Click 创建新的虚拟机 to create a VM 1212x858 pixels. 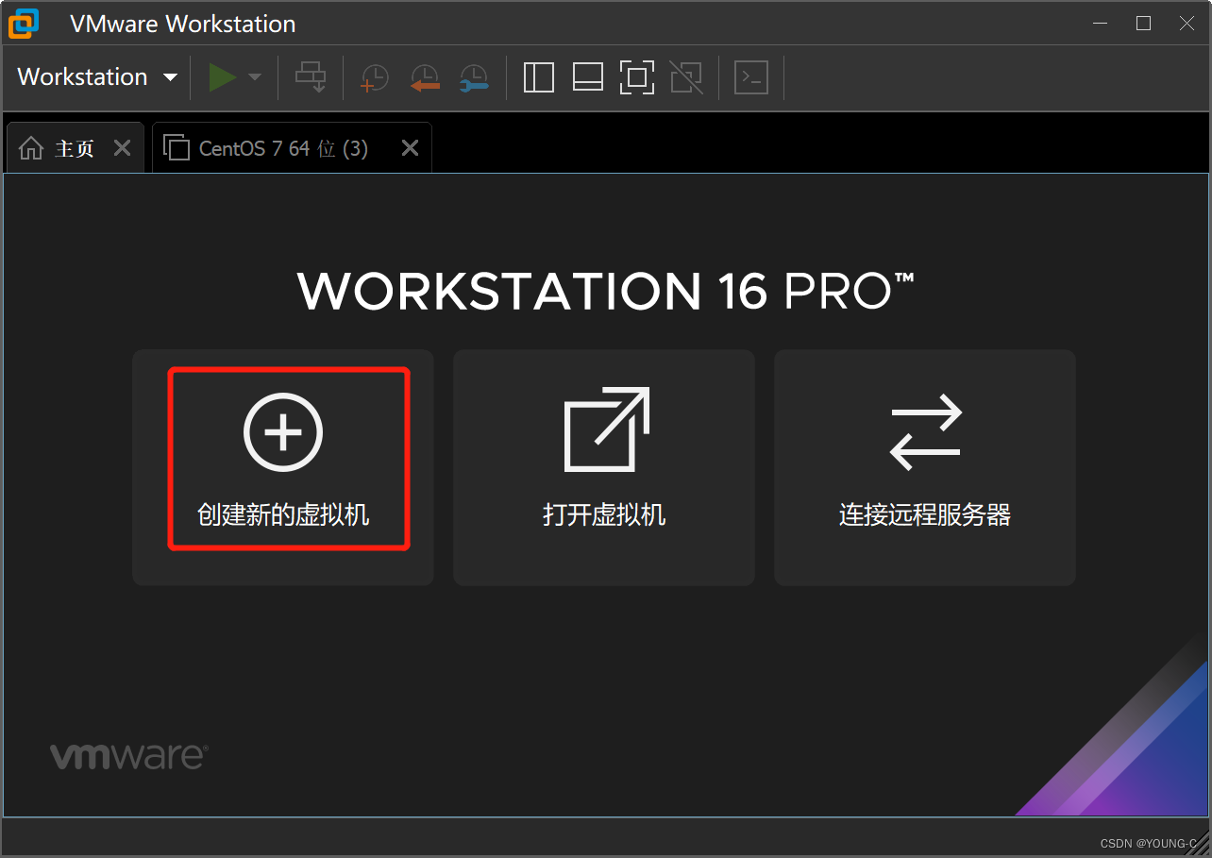282,467
